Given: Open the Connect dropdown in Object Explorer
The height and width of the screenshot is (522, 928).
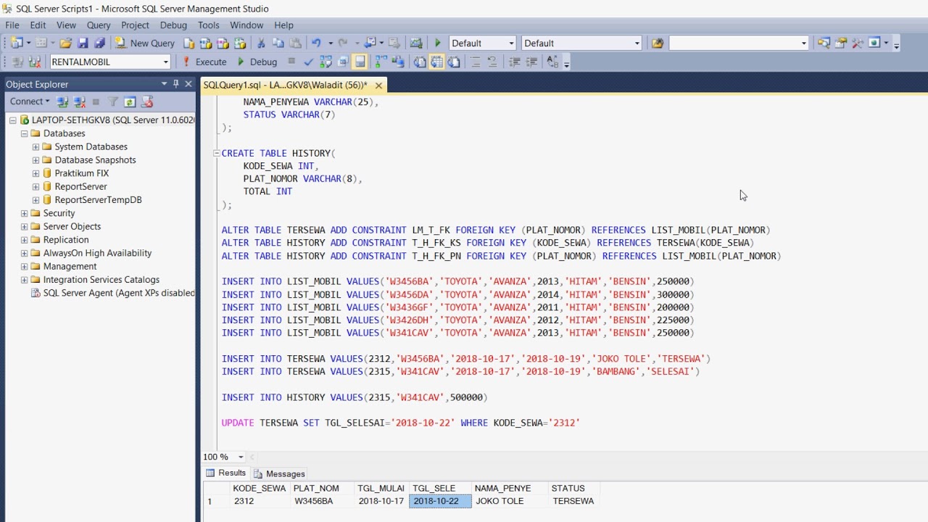Looking at the screenshot, I should [x=30, y=101].
